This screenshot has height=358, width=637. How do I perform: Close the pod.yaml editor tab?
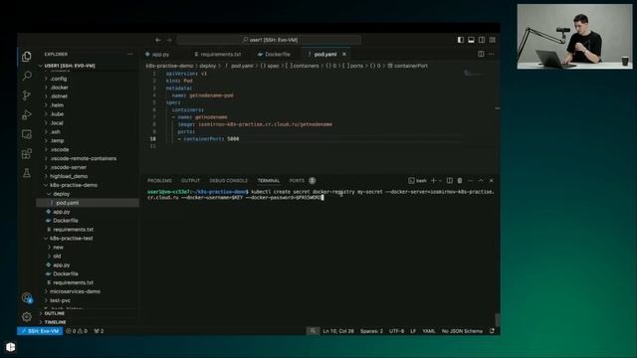pos(344,54)
